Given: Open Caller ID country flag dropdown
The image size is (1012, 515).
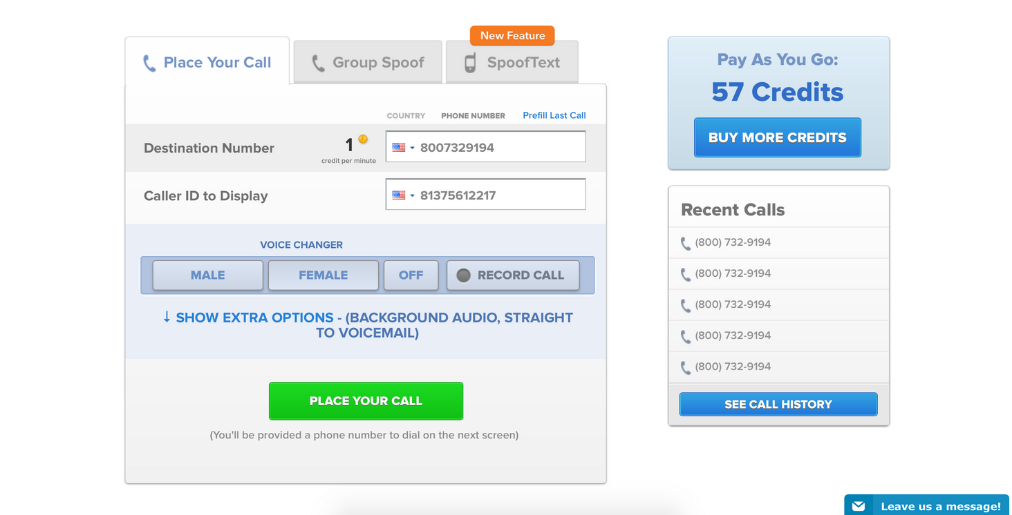Looking at the screenshot, I should click(403, 195).
